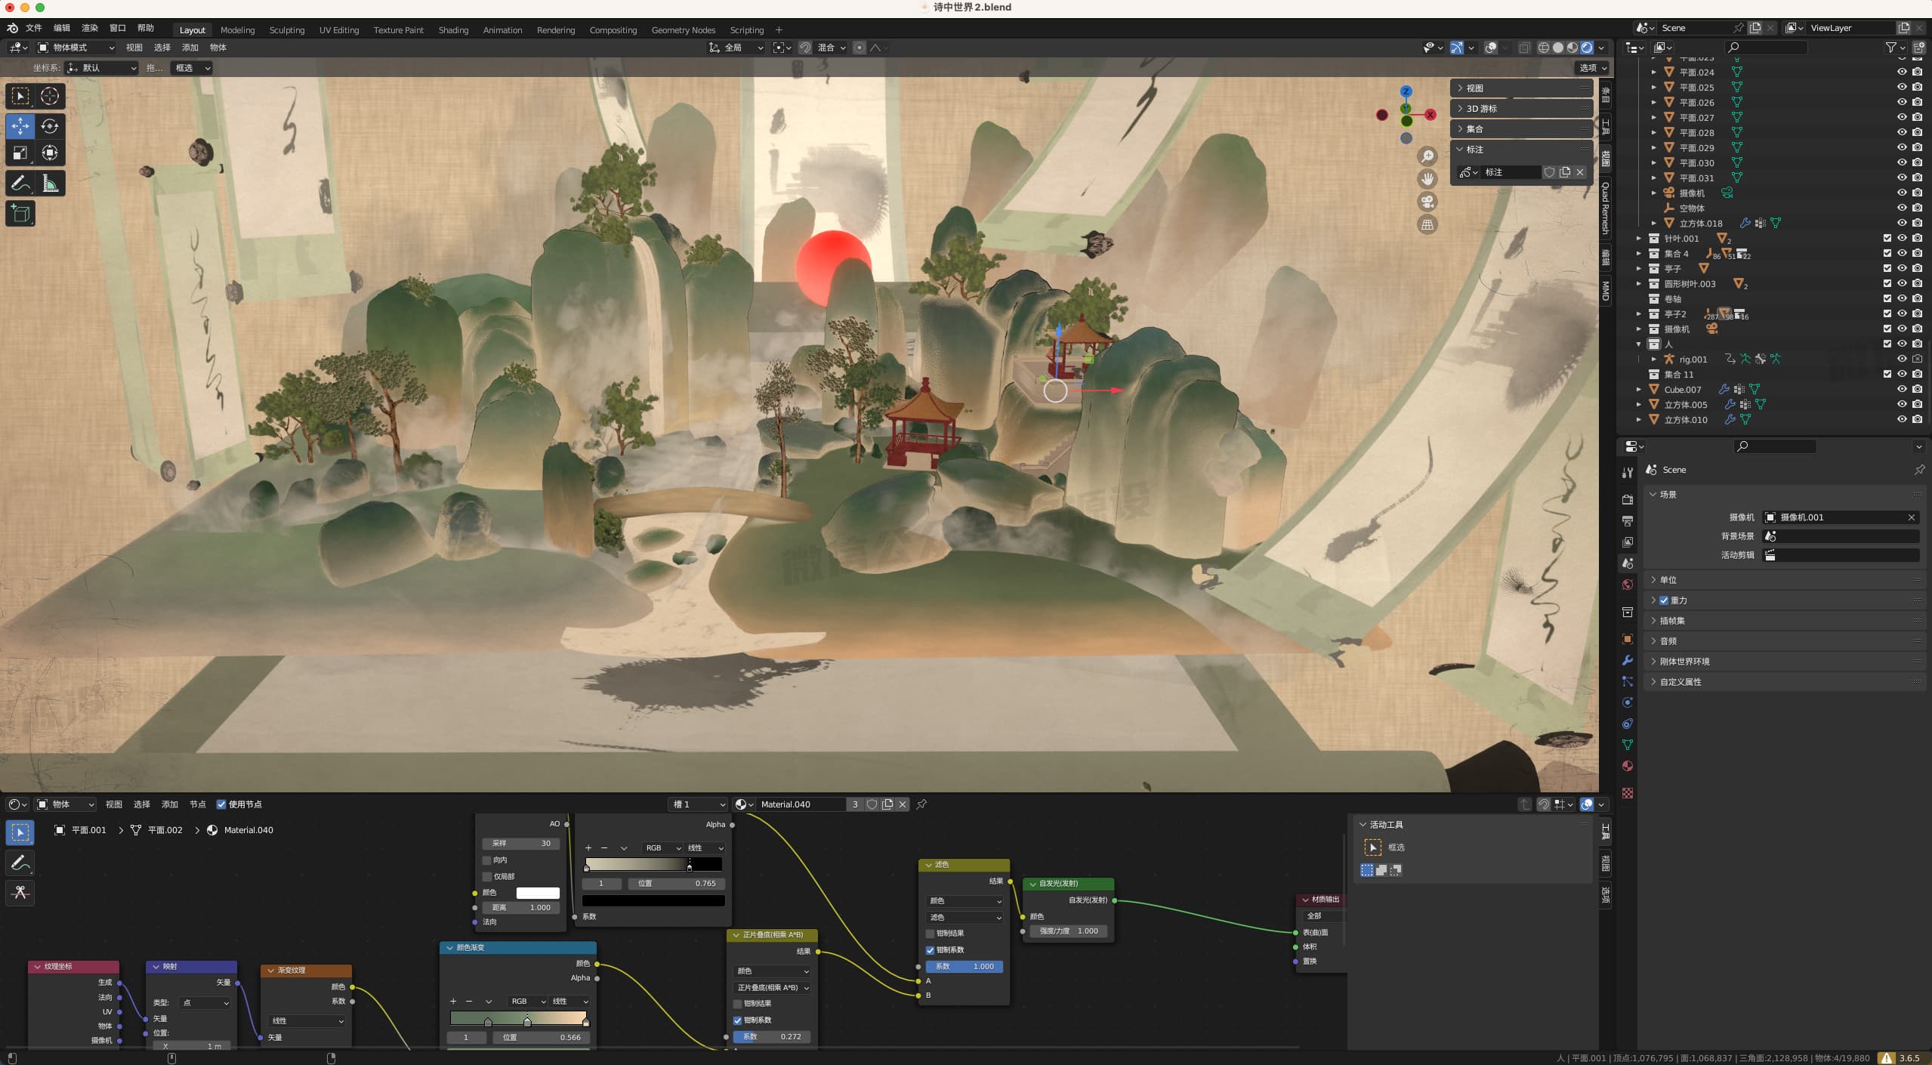Unlink Material.040 with X button

[903, 804]
